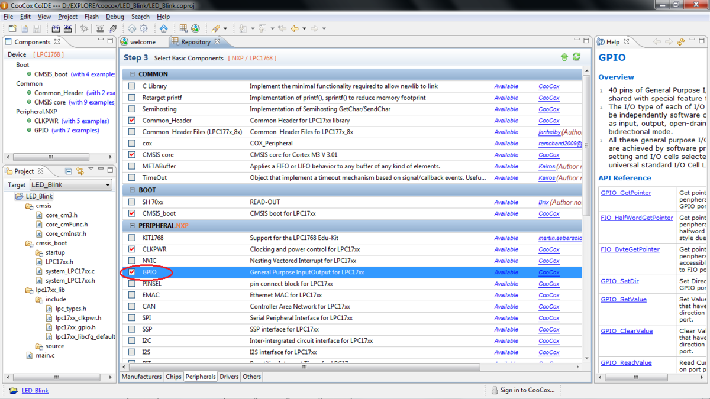710x399 pixels.
Task: Switch to the Drivers tab
Action: click(230, 377)
